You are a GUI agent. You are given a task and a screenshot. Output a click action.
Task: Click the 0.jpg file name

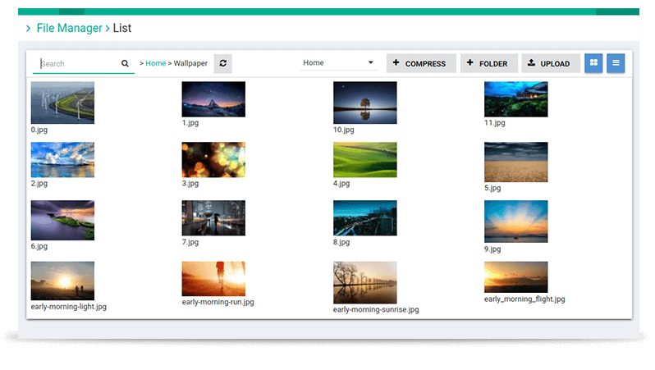pyautogui.click(x=39, y=130)
